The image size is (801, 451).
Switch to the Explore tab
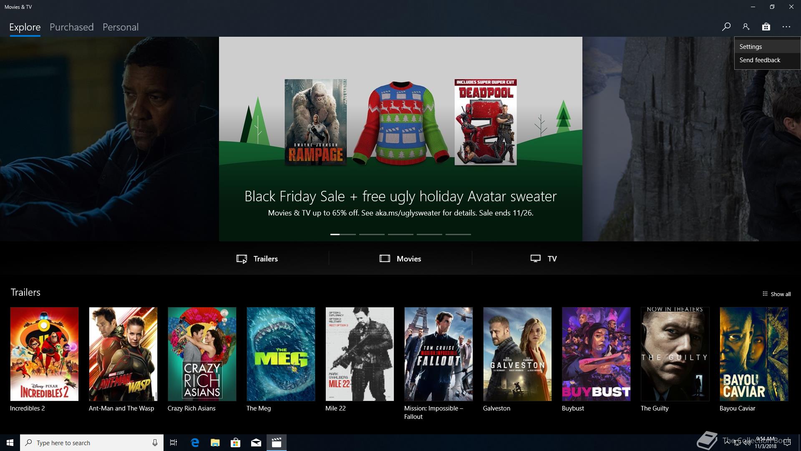pyautogui.click(x=25, y=27)
